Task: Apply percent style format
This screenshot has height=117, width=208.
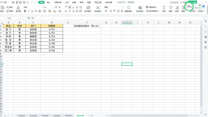Action: pos(111,11)
